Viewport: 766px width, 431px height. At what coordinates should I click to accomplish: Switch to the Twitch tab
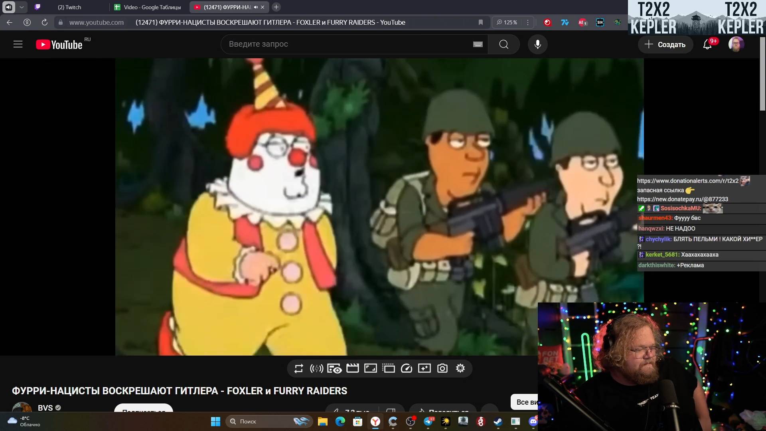coord(69,7)
